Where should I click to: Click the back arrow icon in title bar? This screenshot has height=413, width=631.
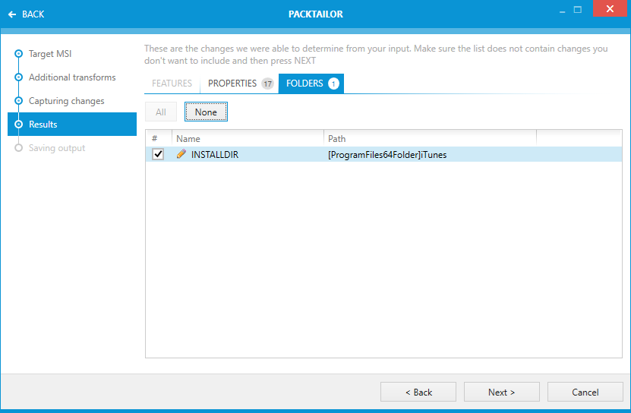12,14
